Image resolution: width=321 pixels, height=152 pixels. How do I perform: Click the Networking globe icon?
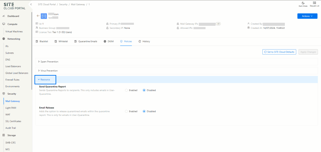pos(4,39)
